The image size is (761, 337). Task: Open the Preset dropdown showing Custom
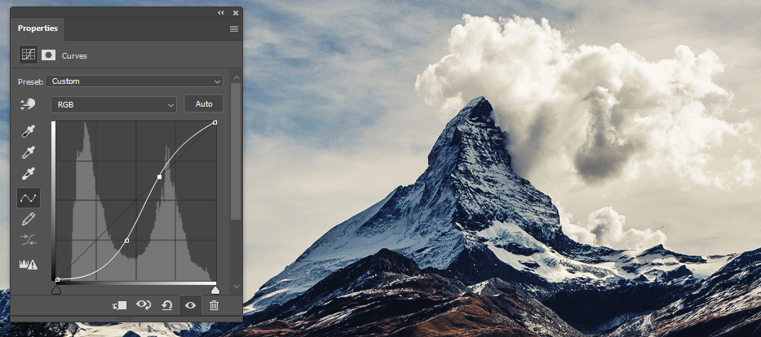pos(134,81)
